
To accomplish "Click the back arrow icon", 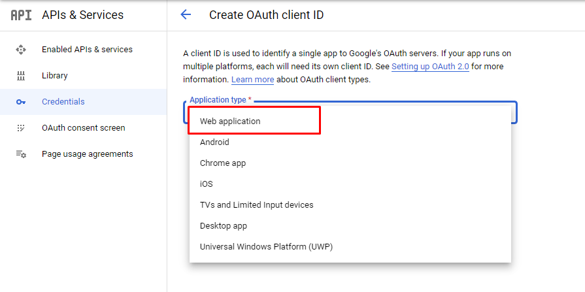I will click(186, 15).
